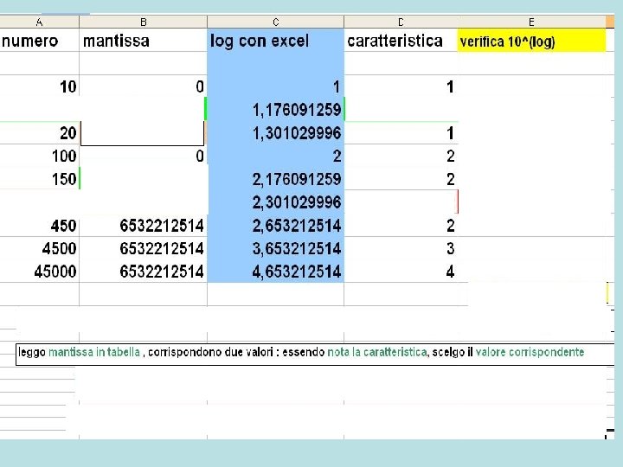The width and height of the screenshot is (623, 467).
Task: Select column E header
Action: pos(531,22)
